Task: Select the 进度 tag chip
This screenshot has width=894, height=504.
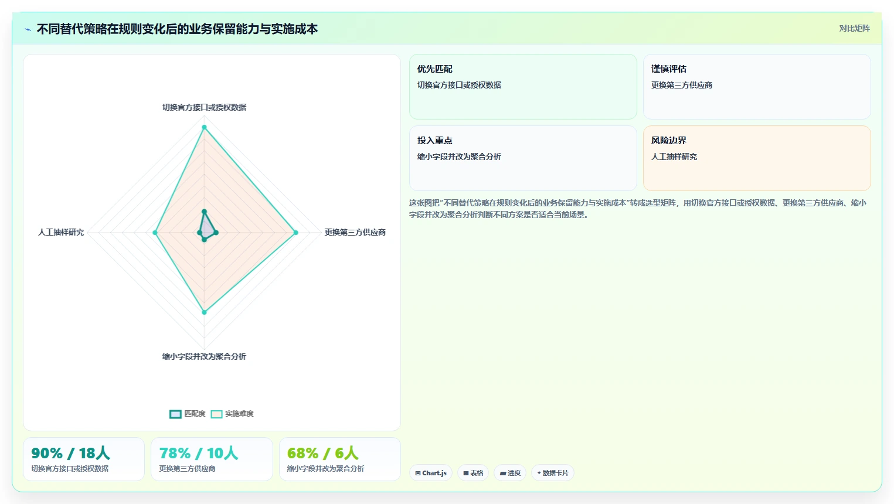Action: click(510, 473)
